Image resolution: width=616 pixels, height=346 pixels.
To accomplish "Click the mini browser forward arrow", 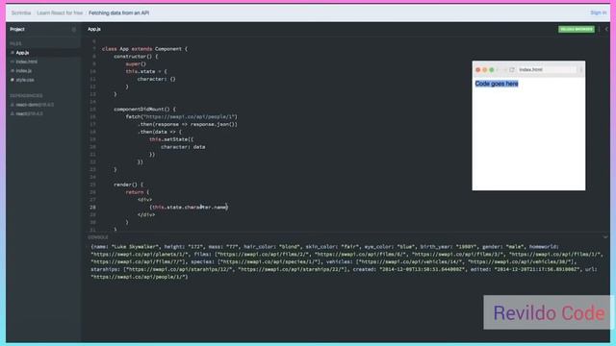I will pos(504,70).
